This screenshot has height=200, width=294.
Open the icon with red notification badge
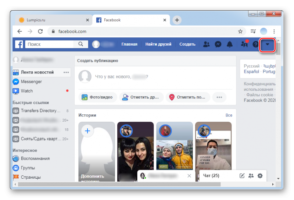(x=244, y=44)
